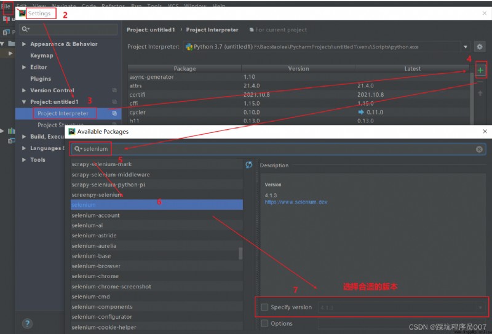Select Project Structure in settings tree
This screenshot has width=492, height=334.
pos(60,125)
